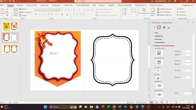
Task: Open Excel from the taskbar
Action: click(108, 107)
